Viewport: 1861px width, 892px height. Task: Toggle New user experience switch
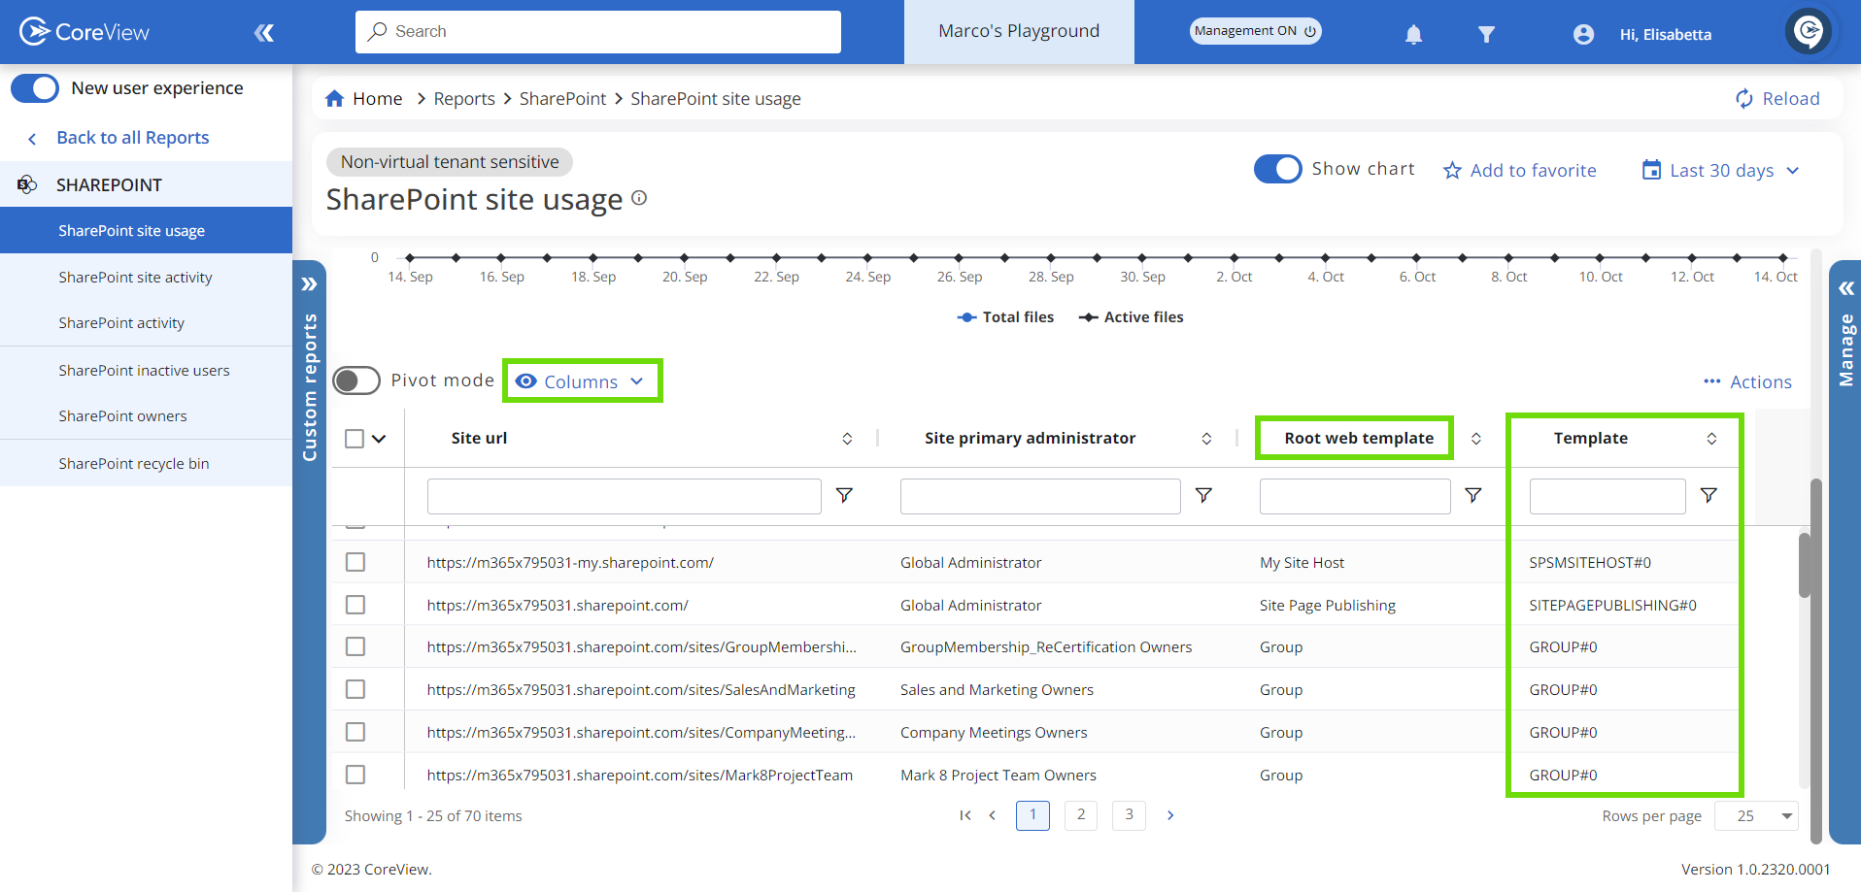pyautogui.click(x=35, y=88)
